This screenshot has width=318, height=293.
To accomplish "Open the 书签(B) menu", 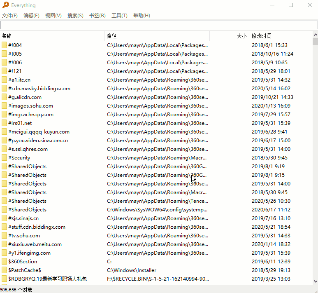I will coord(97,16).
